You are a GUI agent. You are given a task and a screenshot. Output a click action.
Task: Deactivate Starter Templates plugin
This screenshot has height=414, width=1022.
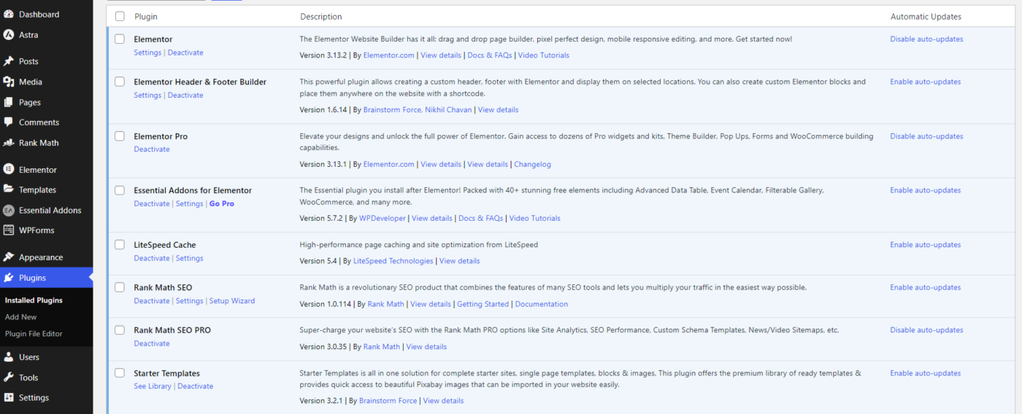(196, 386)
